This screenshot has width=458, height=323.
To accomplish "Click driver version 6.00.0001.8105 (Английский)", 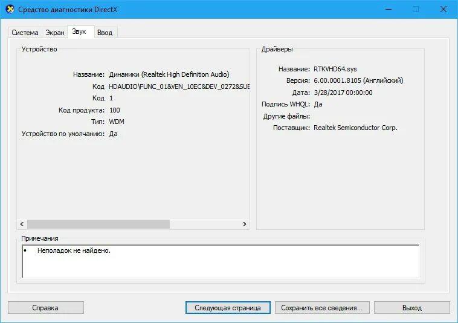I will tap(358, 80).
